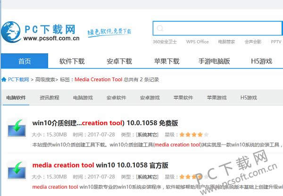Click the 会声会影 hot search link
The height and width of the screenshot is (196, 283).
coord(253,42)
